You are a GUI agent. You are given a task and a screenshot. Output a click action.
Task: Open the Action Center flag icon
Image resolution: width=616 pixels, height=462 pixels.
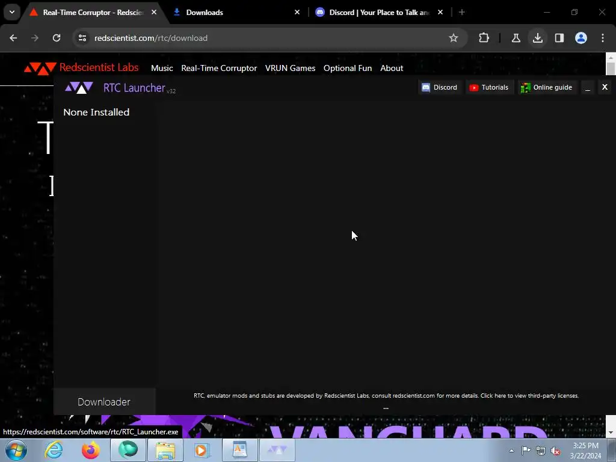coord(526,451)
